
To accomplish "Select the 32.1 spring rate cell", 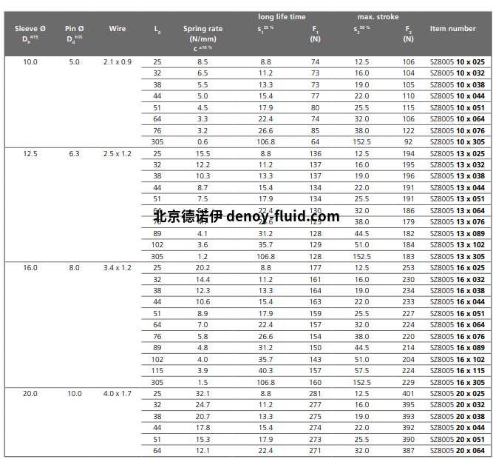I will pyautogui.click(x=203, y=394).
